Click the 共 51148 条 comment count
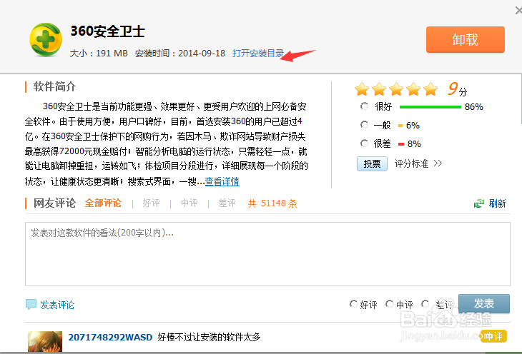The height and width of the screenshot is (354, 522). click(x=272, y=203)
